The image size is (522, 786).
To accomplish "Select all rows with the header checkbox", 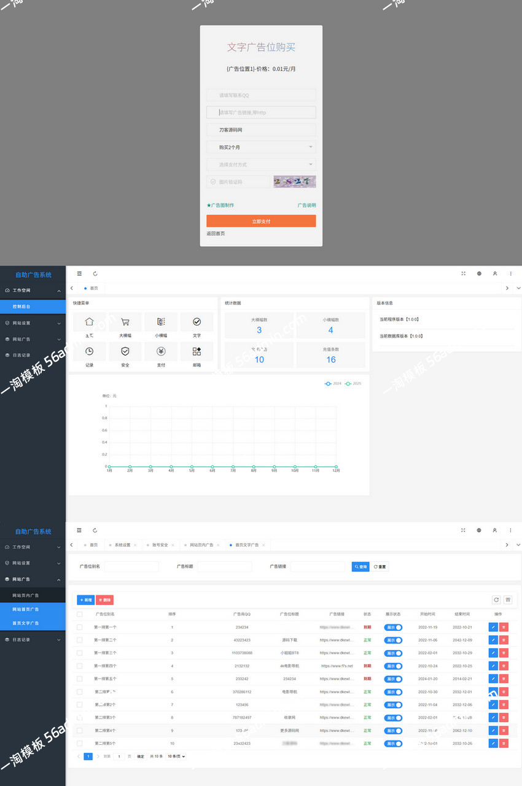I will point(79,614).
